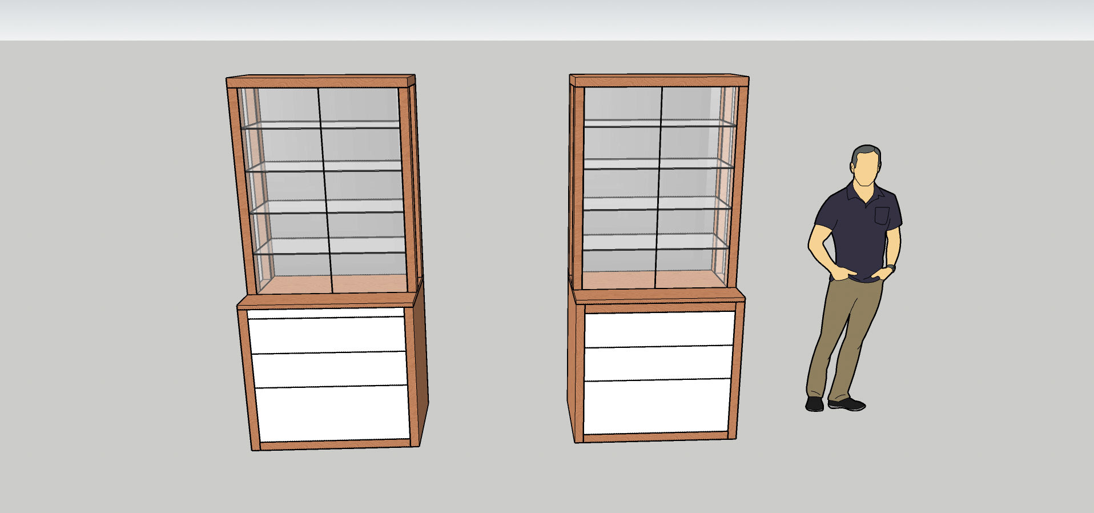The width and height of the screenshot is (1094, 513).
Task: Click the left cabinet's middle drawer
Action: [330, 370]
